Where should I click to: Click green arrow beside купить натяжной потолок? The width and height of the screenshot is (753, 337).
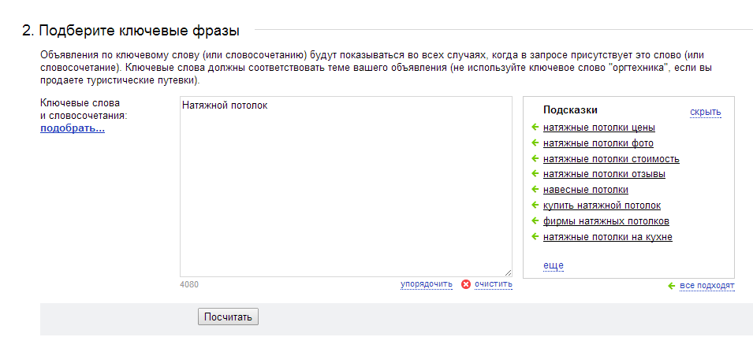pos(535,206)
